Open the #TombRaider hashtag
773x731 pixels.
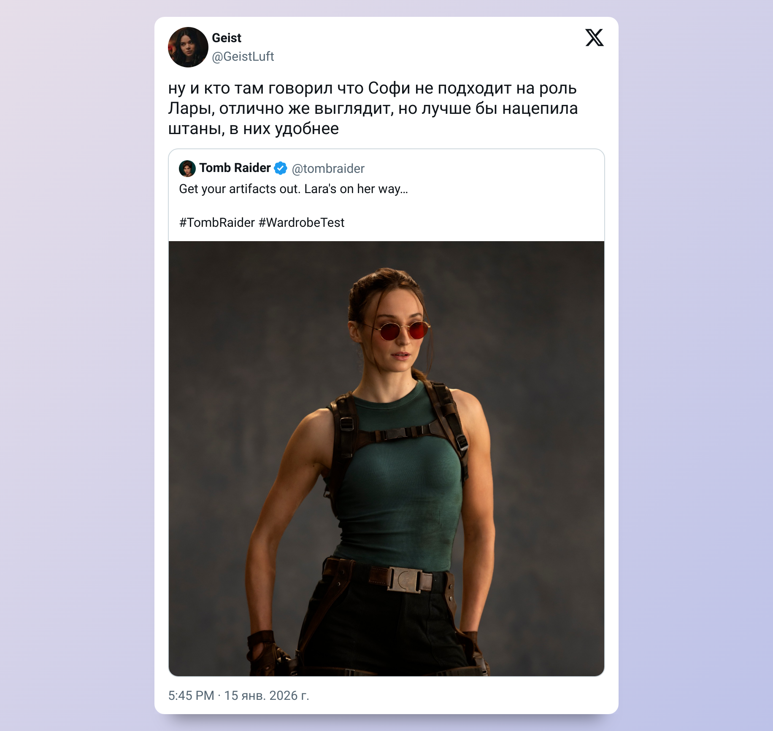click(x=217, y=223)
